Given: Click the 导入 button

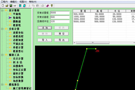Looking at the screenshot, I should 45,40.
